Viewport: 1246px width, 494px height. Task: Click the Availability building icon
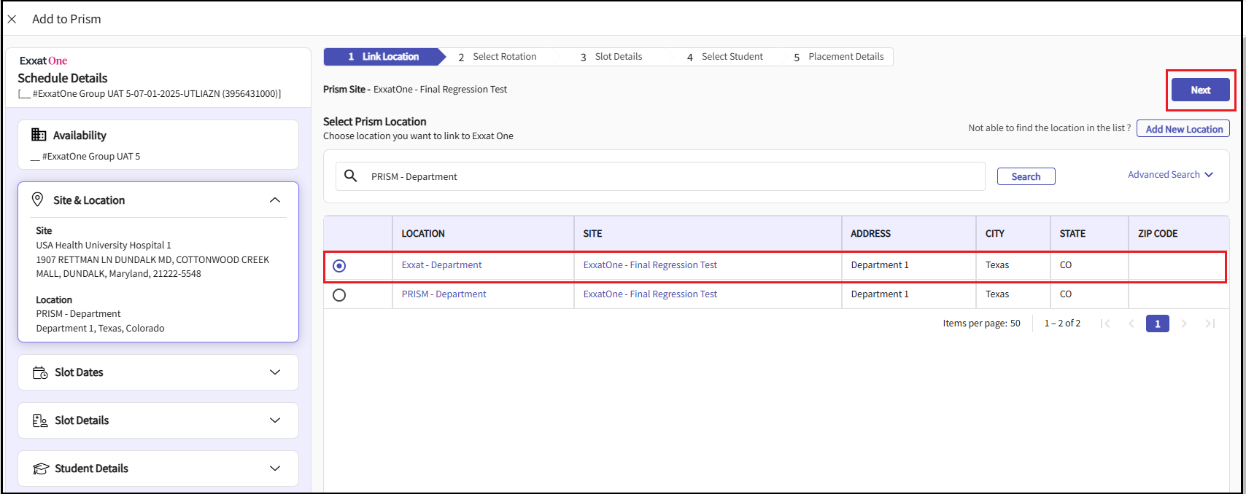click(x=39, y=135)
